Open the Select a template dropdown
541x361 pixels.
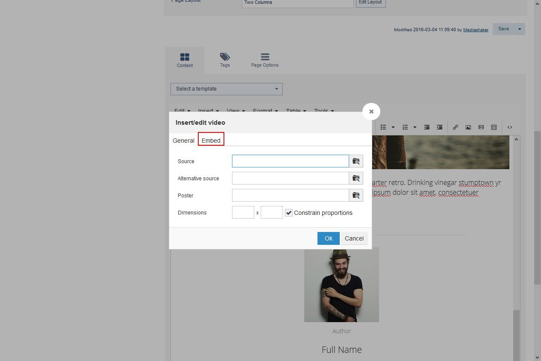(x=226, y=89)
